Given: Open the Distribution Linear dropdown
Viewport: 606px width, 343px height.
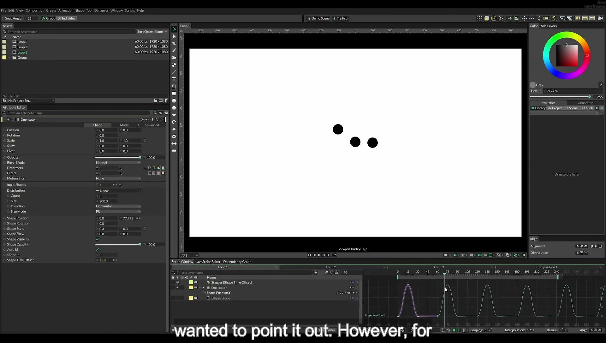Looking at the screenshot, I should coord(118,191).
